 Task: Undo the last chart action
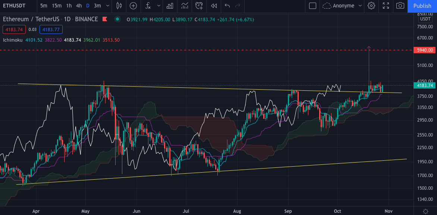click(227, 6)
